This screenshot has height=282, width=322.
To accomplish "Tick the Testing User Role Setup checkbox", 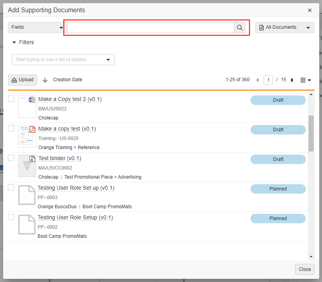I will (x=11, y=217).
